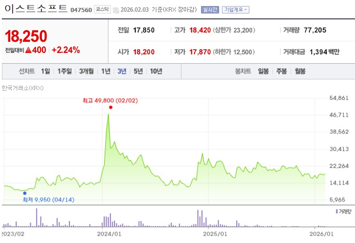Select the 1주일 line chart period
This screenshot has height=243, width=355.
[65, 72]
